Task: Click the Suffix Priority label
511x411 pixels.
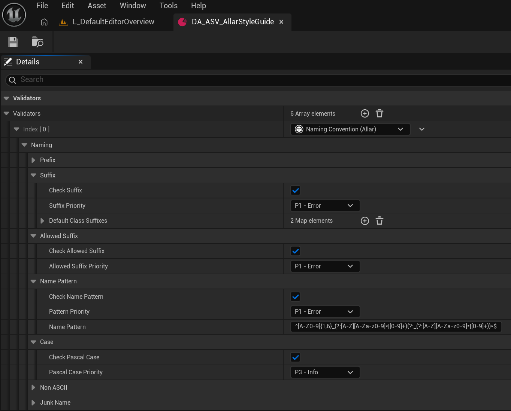Action: 67,206
